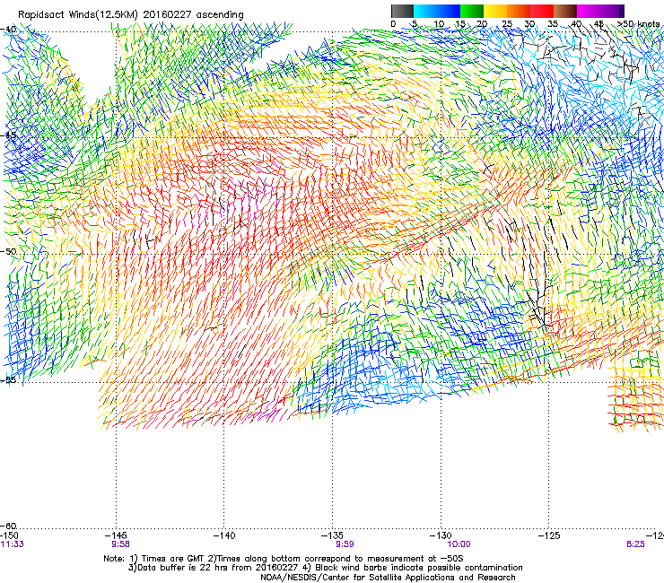Click the NOAA/NESDIS credit line

pos(388,578)
